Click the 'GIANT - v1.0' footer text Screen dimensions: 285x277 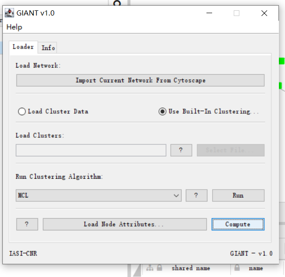[x=251, y=253]
